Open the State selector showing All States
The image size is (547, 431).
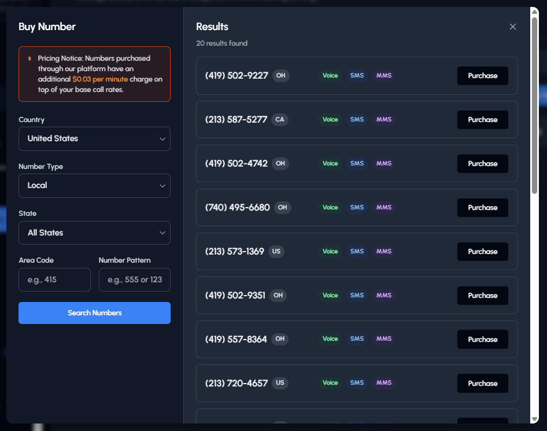pyautogui.click(x=94, y=233)
